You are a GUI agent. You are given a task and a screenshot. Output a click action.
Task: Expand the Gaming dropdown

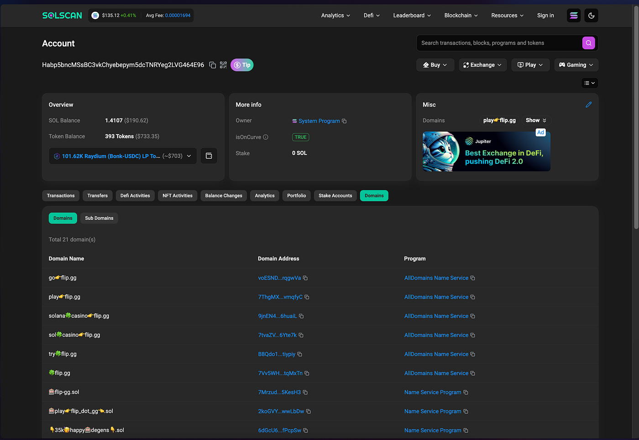[576, 65]
